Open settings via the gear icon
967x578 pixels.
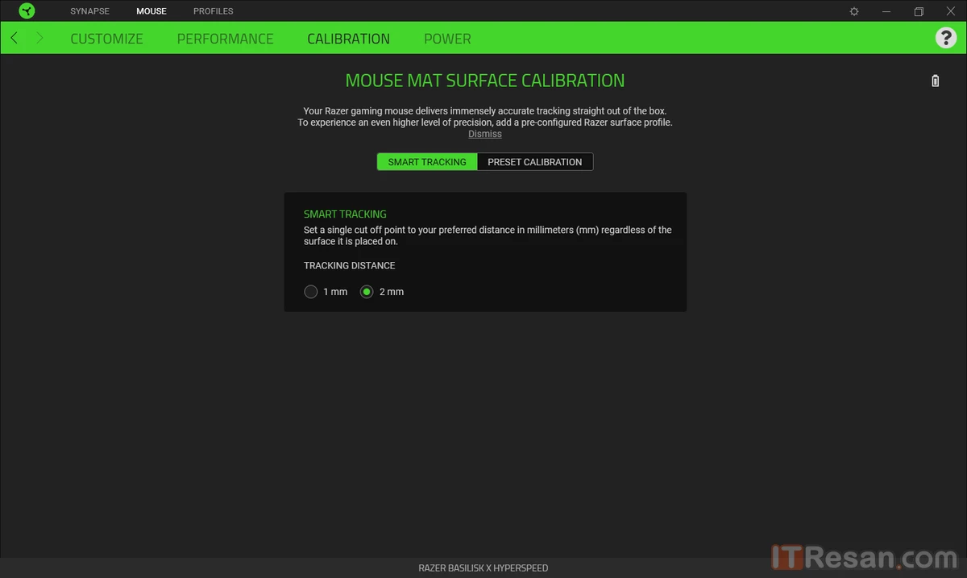854,11
